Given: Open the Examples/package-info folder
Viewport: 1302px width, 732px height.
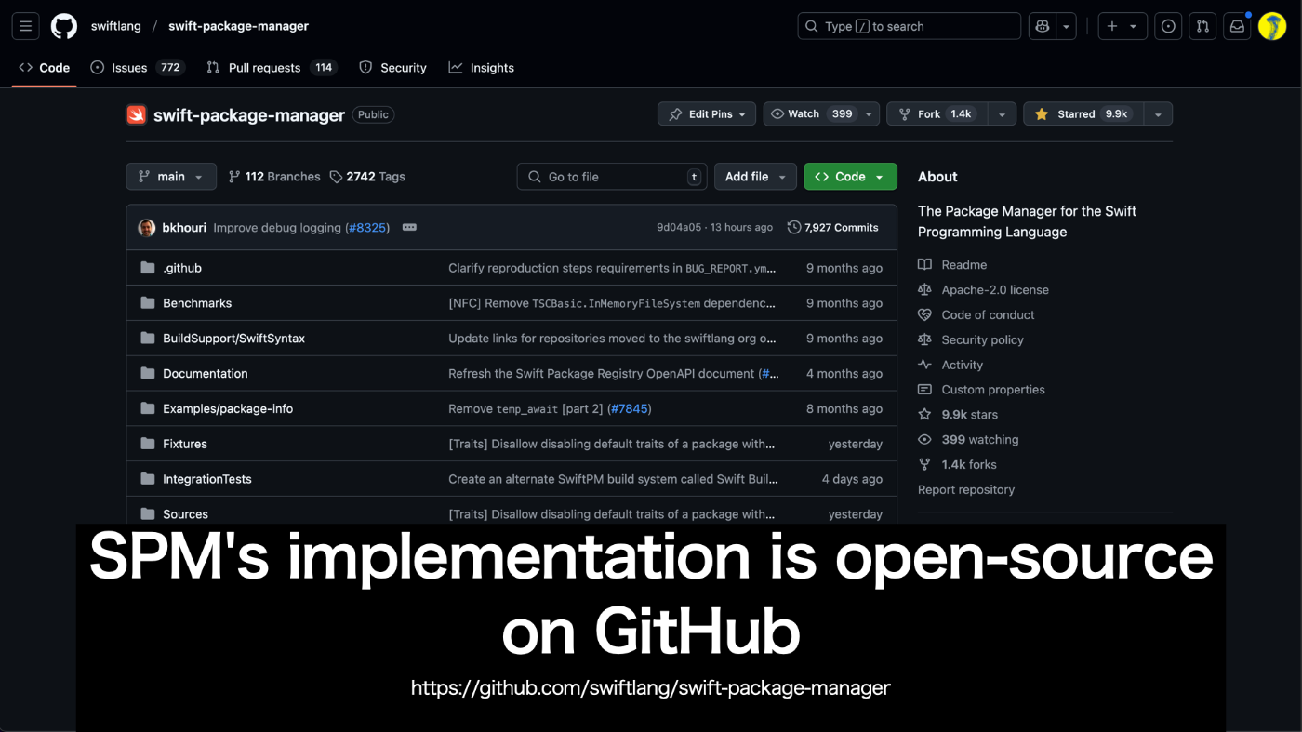Looking at the screenshot, I should click(x=228, y=409).
